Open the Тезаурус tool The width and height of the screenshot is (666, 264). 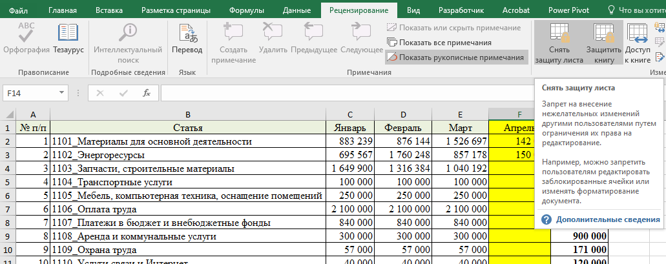click(x=68, y=39)
